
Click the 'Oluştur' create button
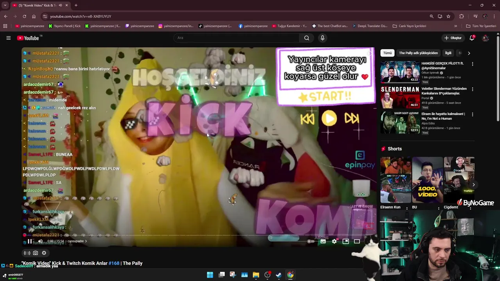pyautogui.click(x=453, y=38)
